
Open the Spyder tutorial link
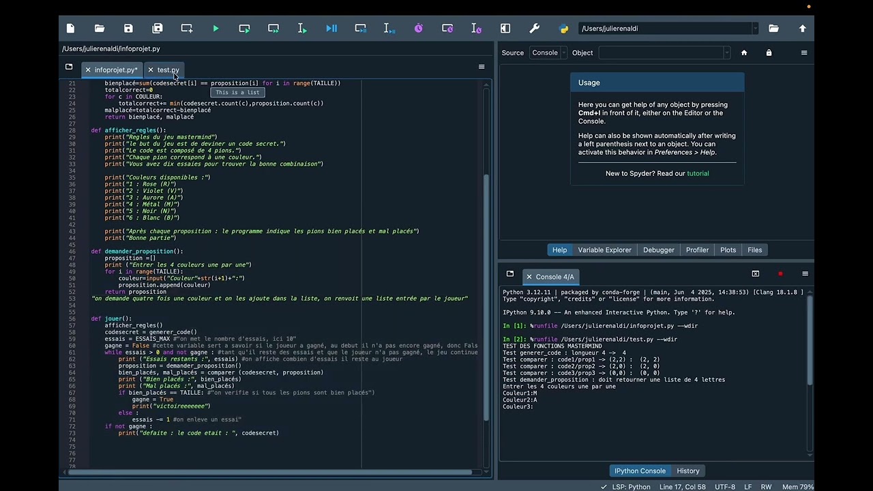[x=698, y=173]
